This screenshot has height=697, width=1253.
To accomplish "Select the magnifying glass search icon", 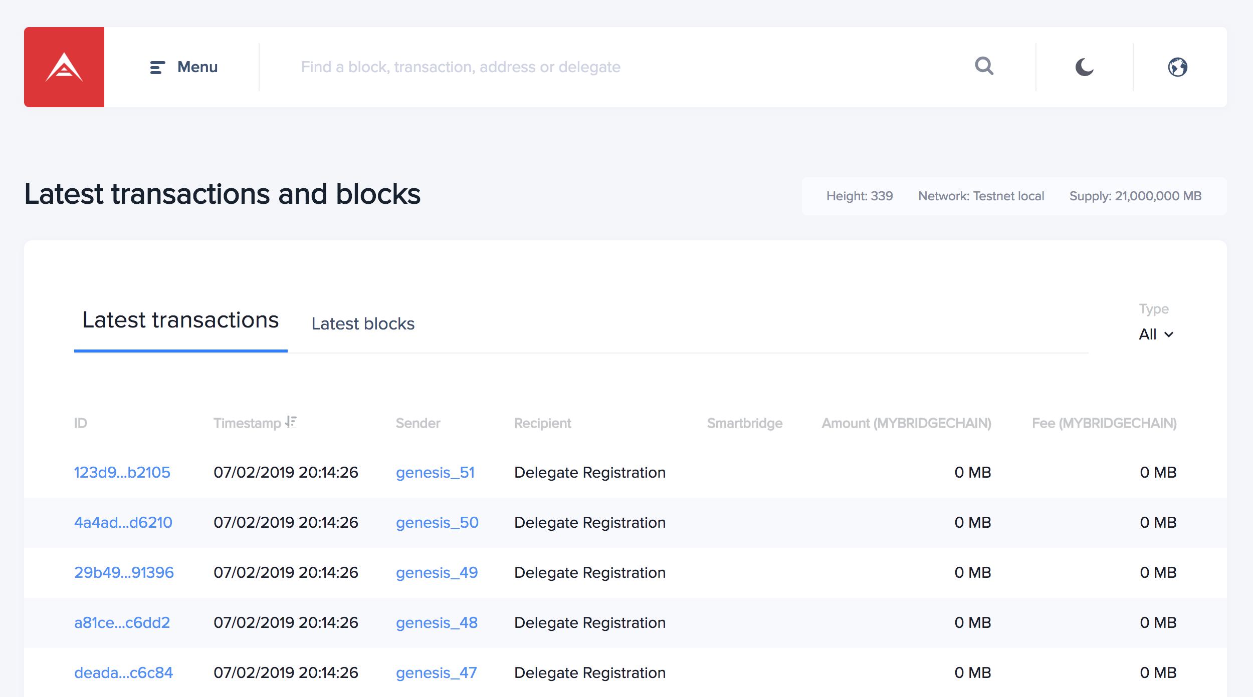I will [984, 66].
